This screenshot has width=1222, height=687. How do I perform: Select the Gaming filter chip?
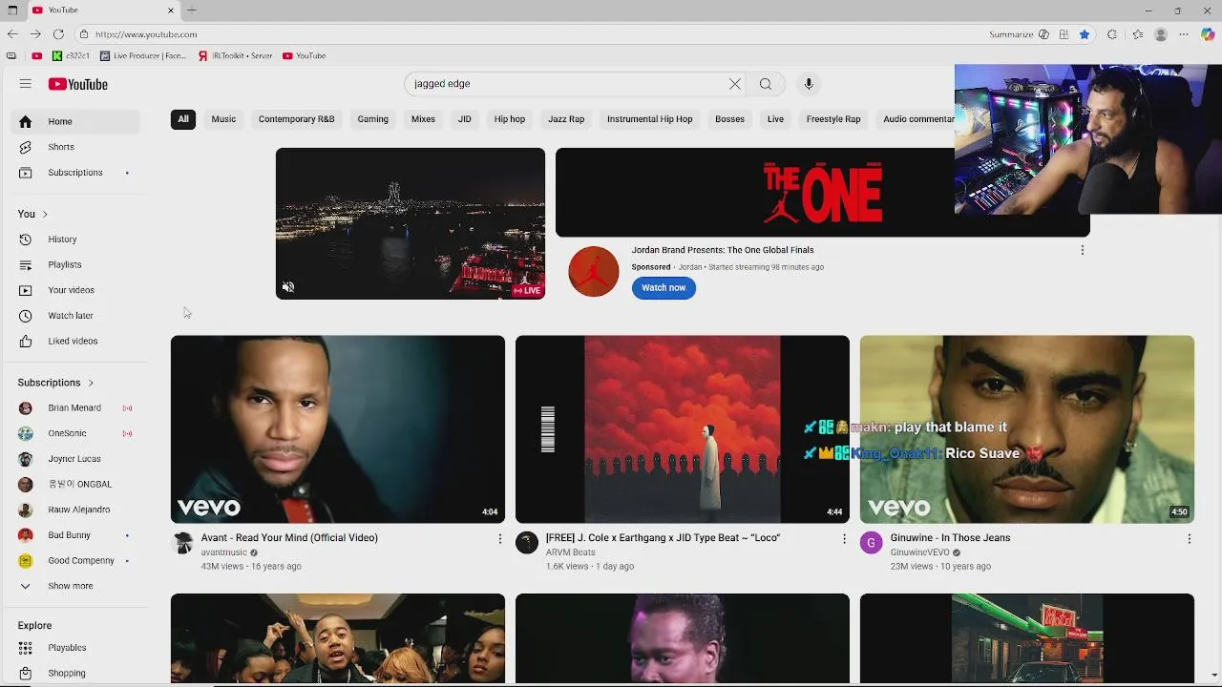(x=372, y=119)
